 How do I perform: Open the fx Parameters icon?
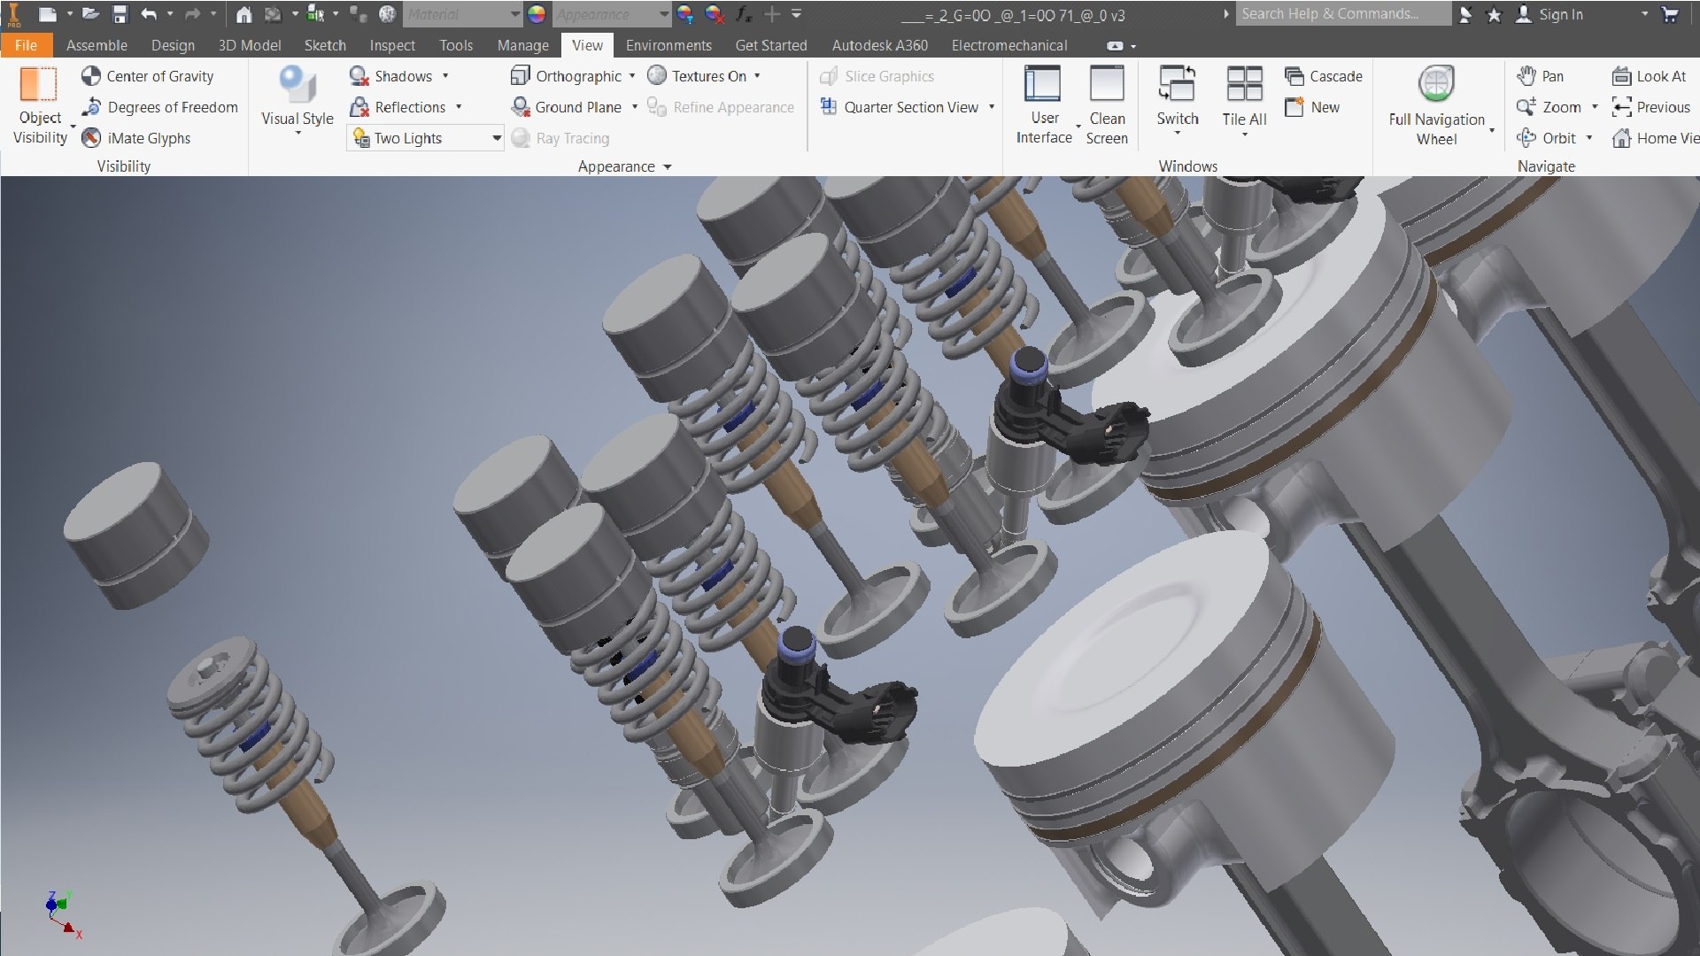745,14
